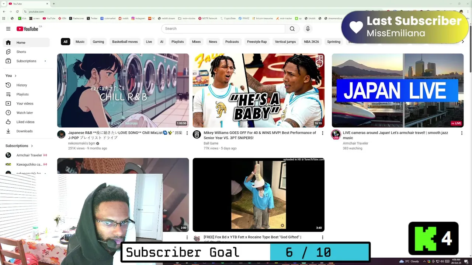Open the Twitter bookmark
Viewport: 472px width, 265px height.
[92, 18]
